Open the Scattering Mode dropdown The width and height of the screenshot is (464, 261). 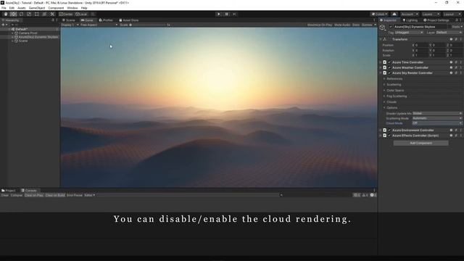(x=437, y=118)
